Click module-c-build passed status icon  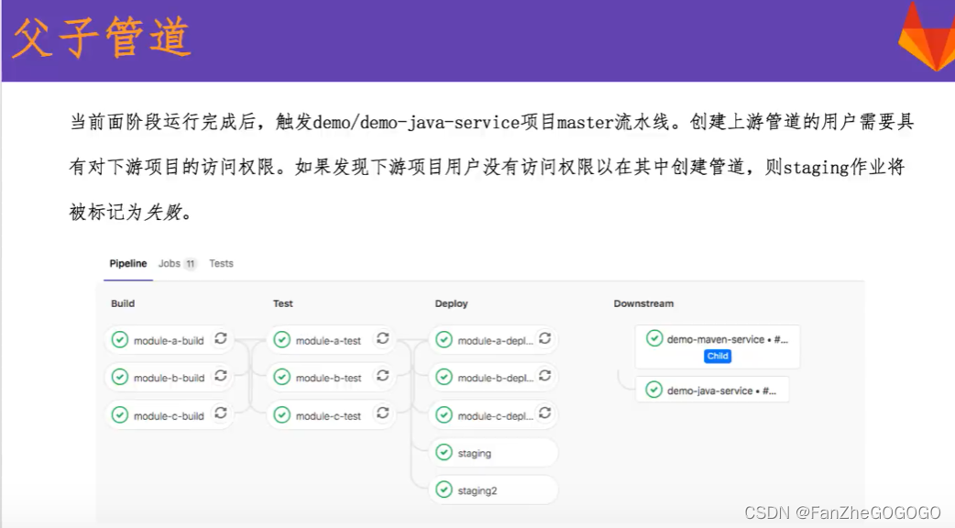click(120, 415)
